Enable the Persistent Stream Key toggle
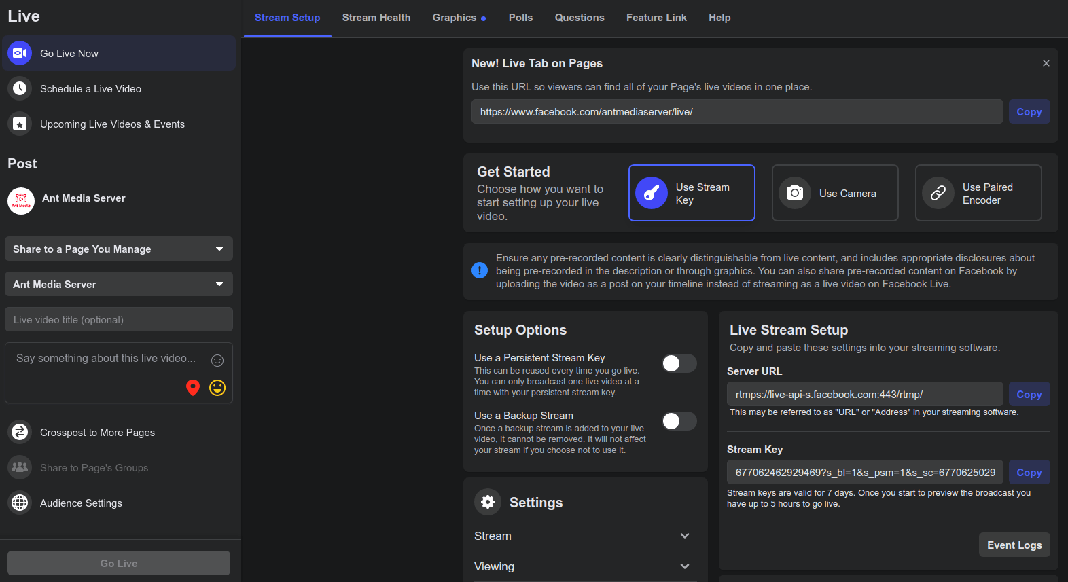Viewport: 1068px width, 582px height. tap(679, 363)
